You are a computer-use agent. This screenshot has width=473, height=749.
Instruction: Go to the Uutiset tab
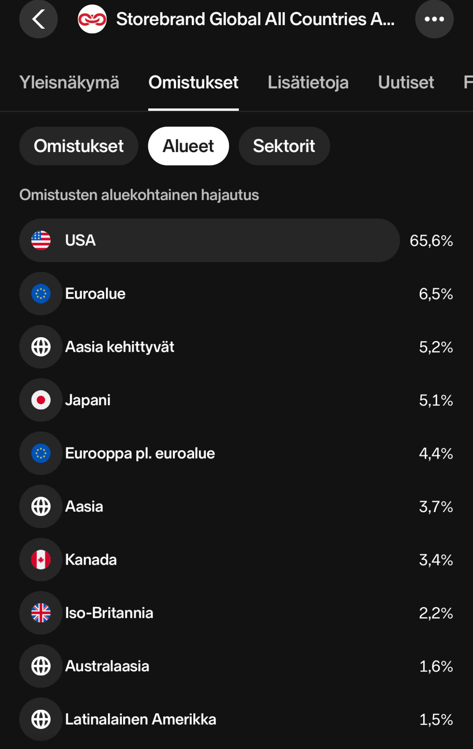pyautogui.click(x=406, y=83)
